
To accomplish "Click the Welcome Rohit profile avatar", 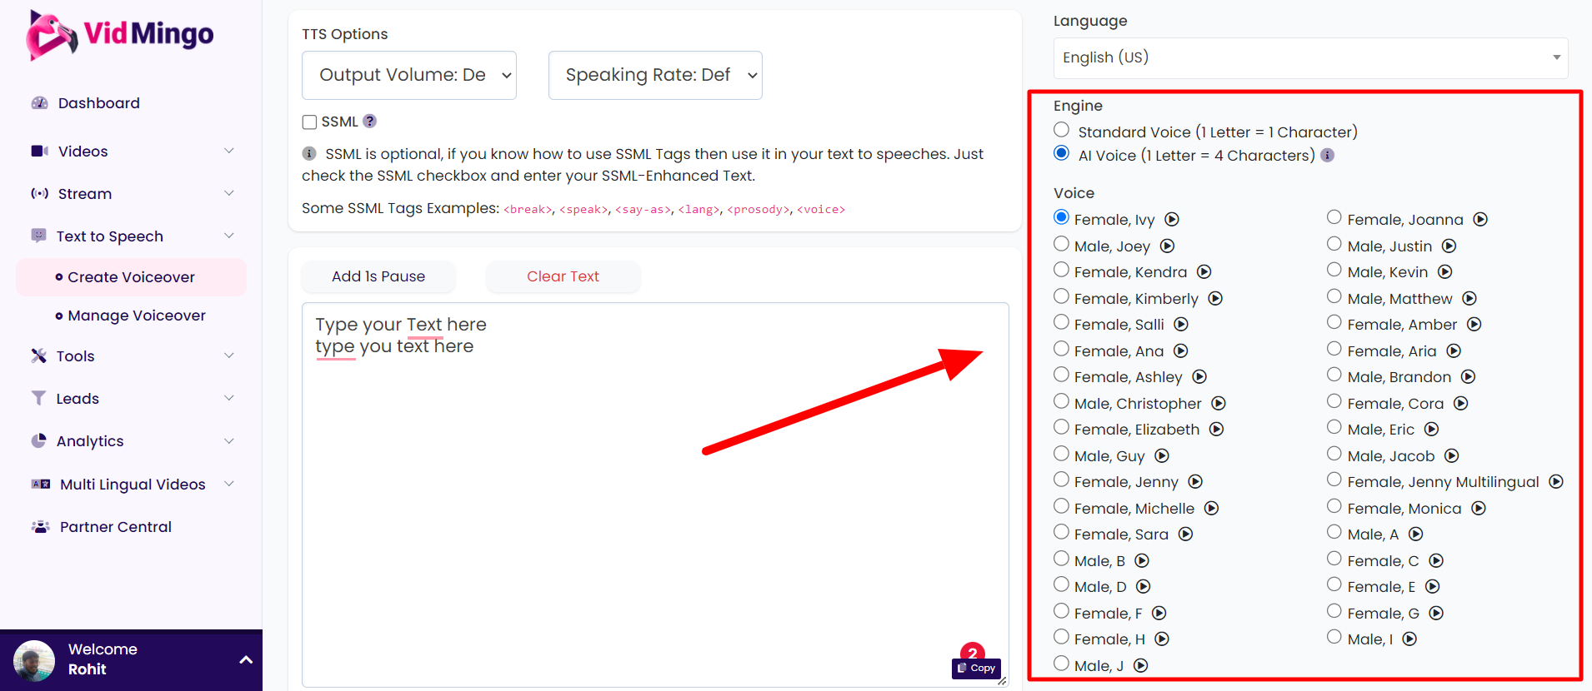I will tap(34, 661).
